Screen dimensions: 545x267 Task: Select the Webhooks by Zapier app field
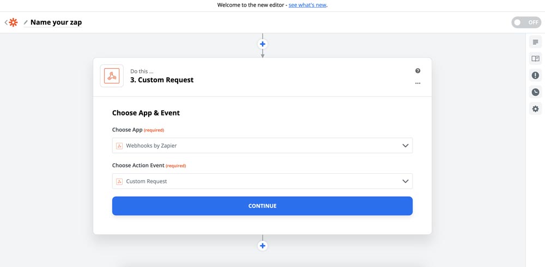click(x=256, y=145)
